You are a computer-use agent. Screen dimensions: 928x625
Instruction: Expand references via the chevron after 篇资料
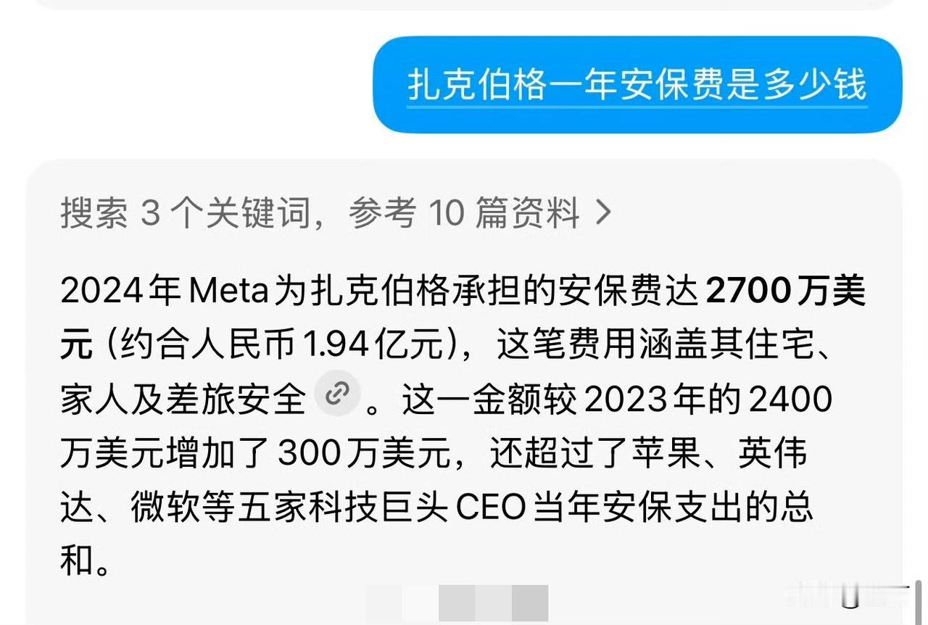(603, 213)
